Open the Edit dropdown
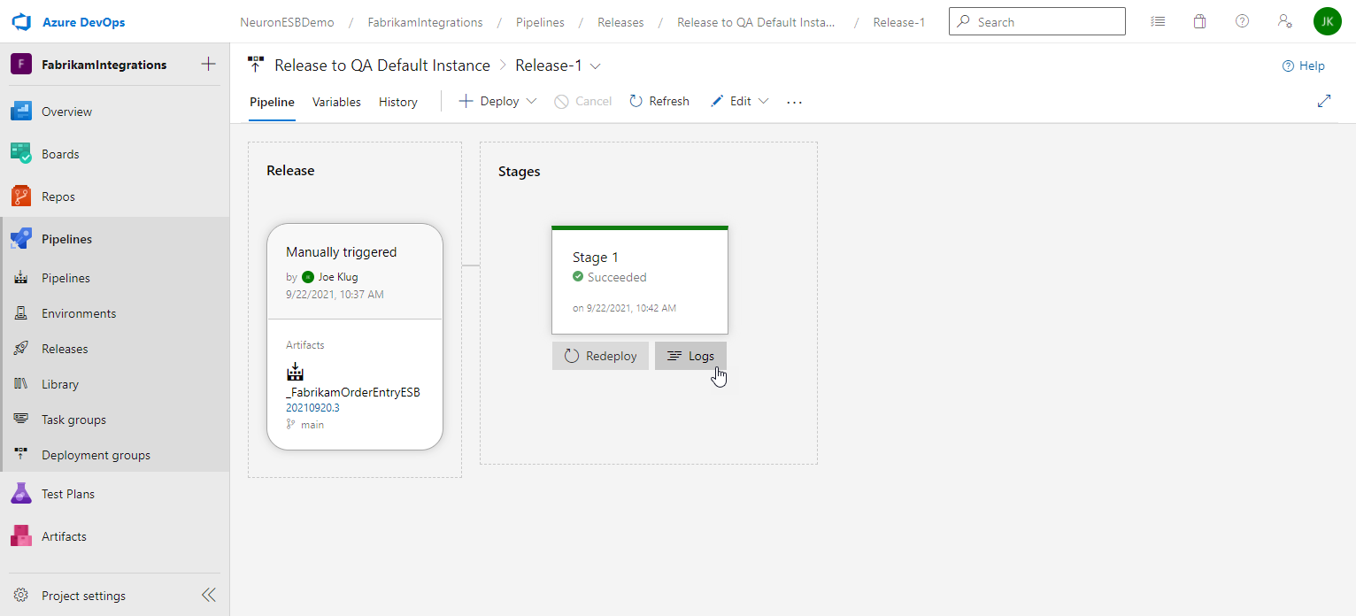This screenshot has width=1356, height=616. (739, 101)
